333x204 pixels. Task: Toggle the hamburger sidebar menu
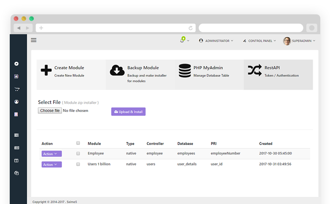(34, 41)
